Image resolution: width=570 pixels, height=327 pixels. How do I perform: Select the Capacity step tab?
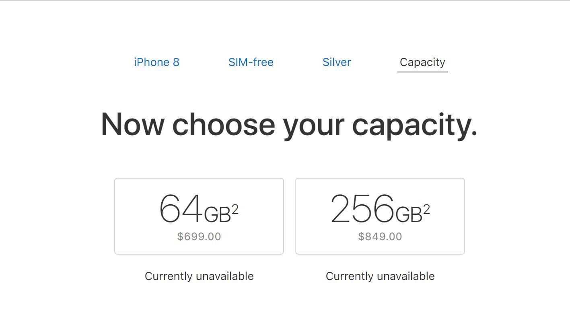click(x=422, y=62)
